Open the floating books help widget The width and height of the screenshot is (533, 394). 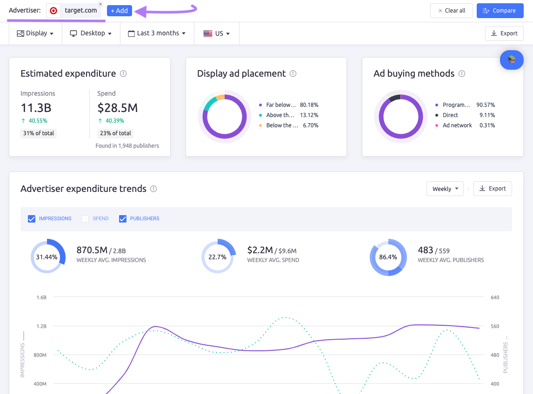[512, 60]
